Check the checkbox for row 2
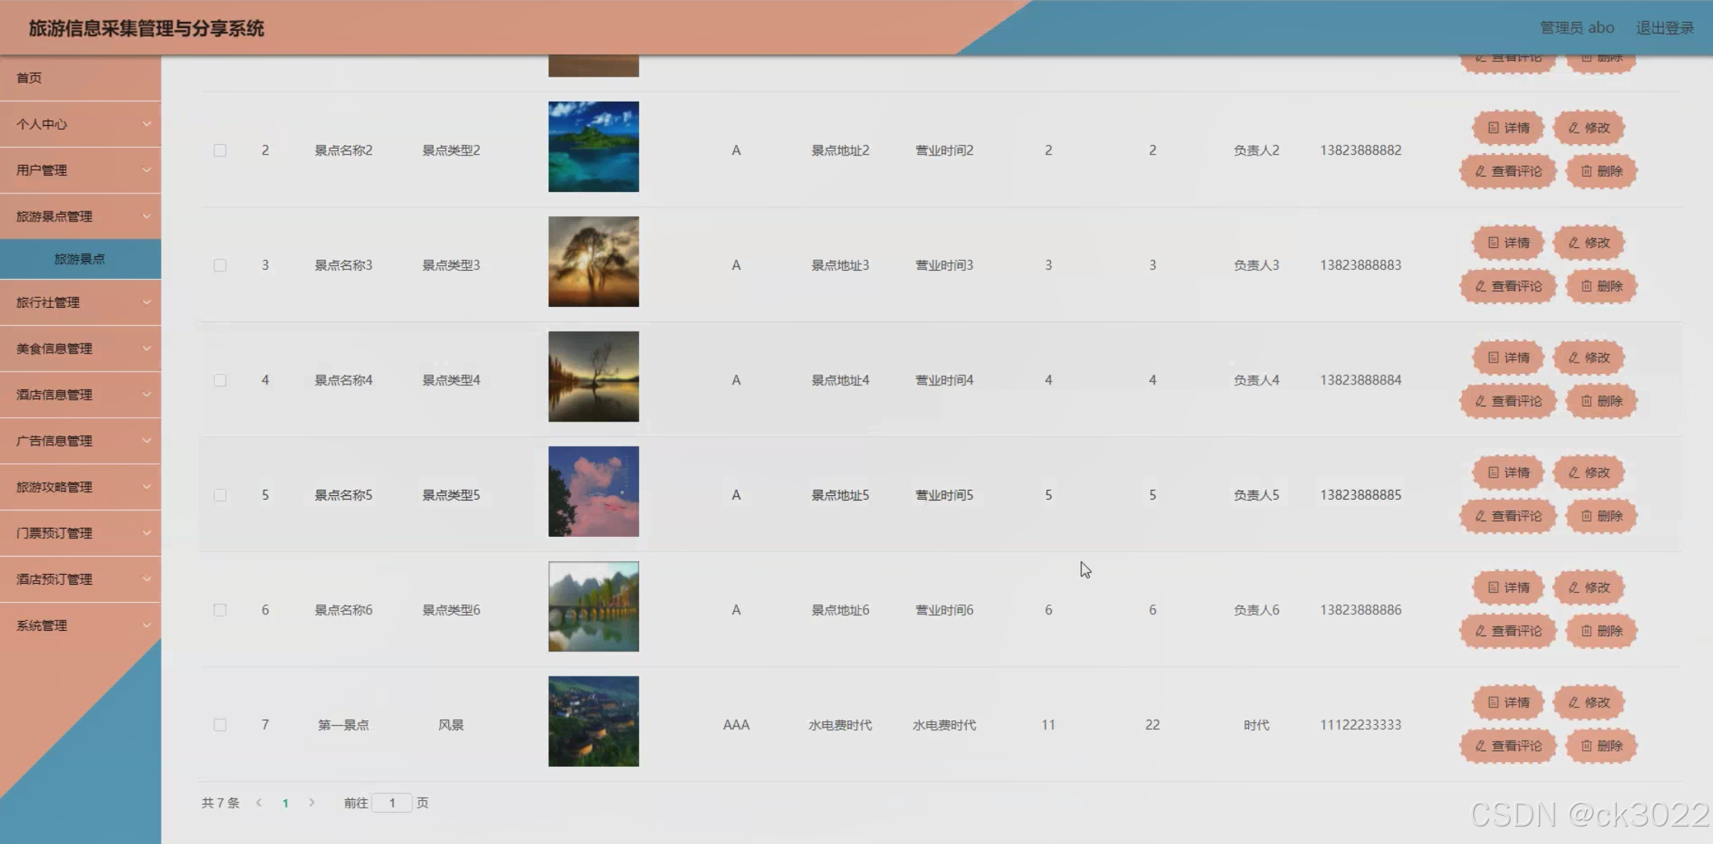Screen dimensions: 1713x844 pos(220,150)
